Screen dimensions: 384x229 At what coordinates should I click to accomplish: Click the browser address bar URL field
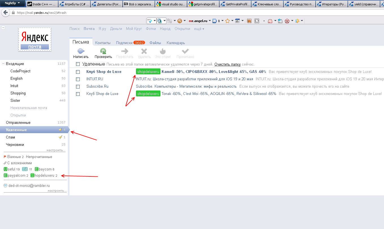[198, 13]
